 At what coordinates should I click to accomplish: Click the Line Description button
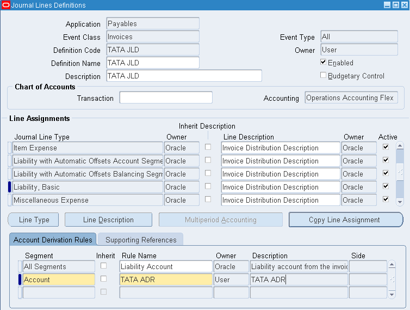tap(108, 220)
